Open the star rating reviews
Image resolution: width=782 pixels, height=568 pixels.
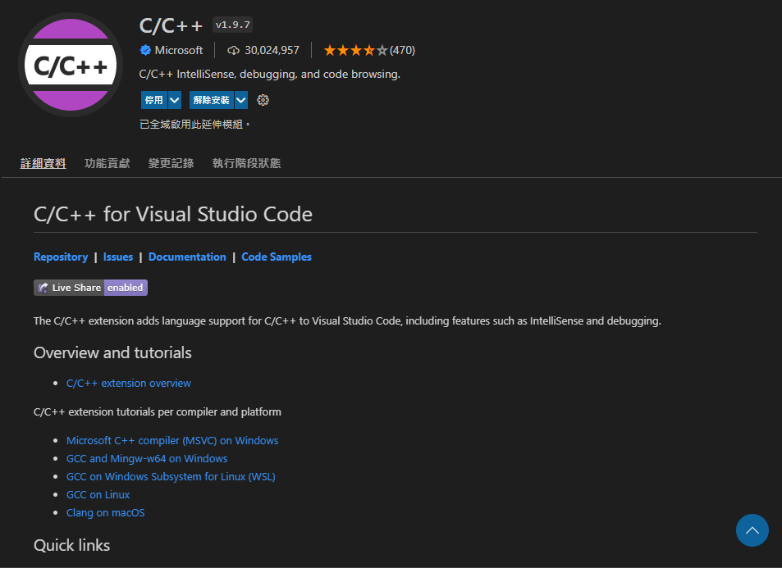(369, 50)
